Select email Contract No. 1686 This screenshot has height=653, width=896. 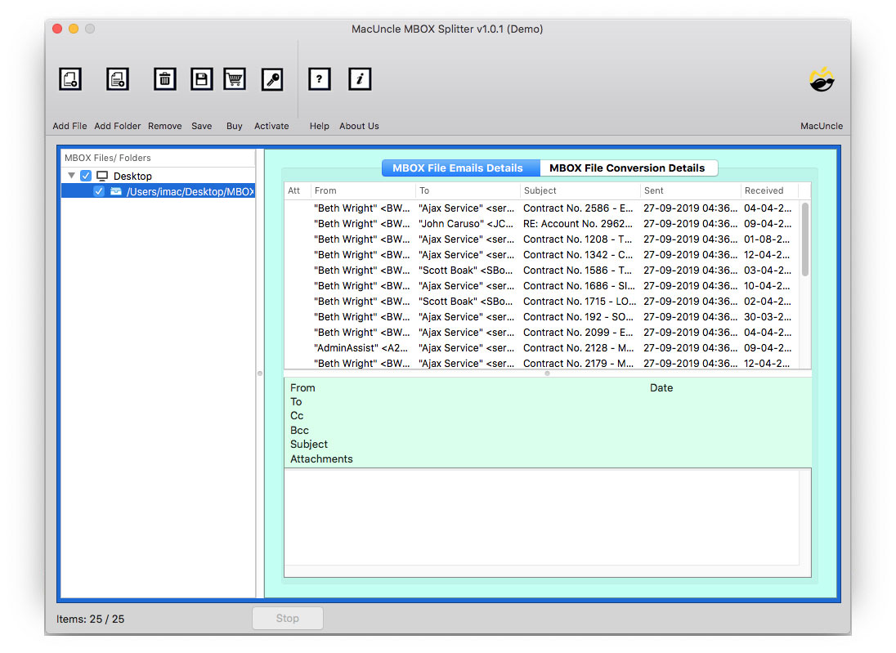point(543,286)
